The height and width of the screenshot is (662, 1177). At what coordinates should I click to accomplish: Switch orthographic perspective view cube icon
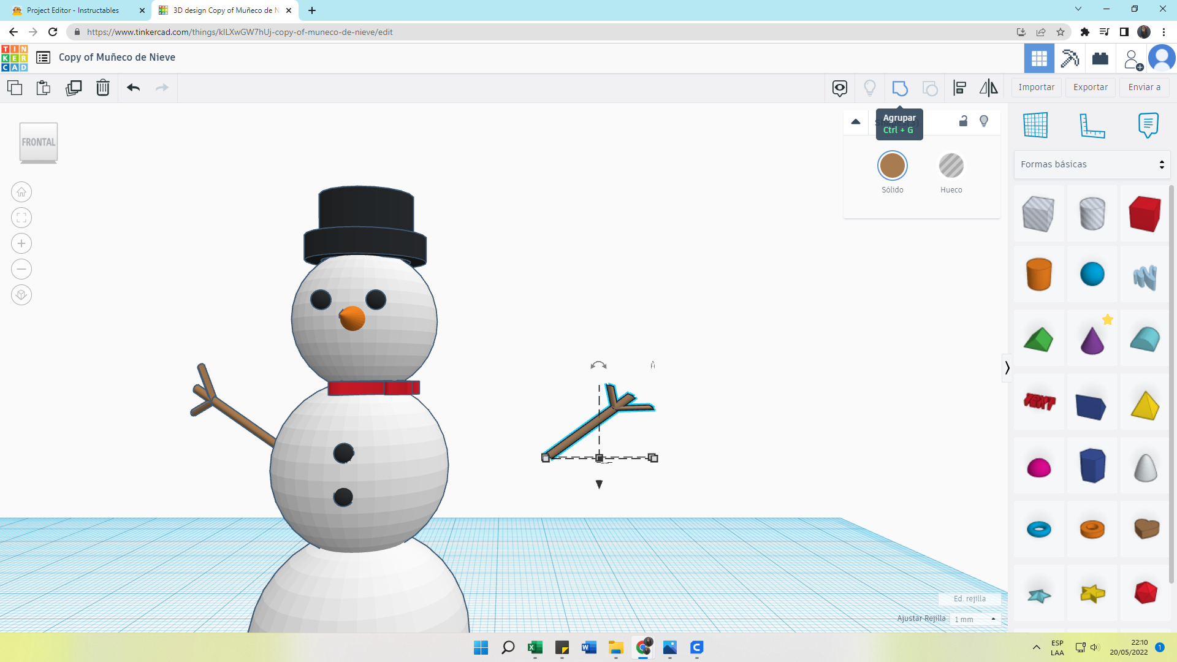pos(21,295)
